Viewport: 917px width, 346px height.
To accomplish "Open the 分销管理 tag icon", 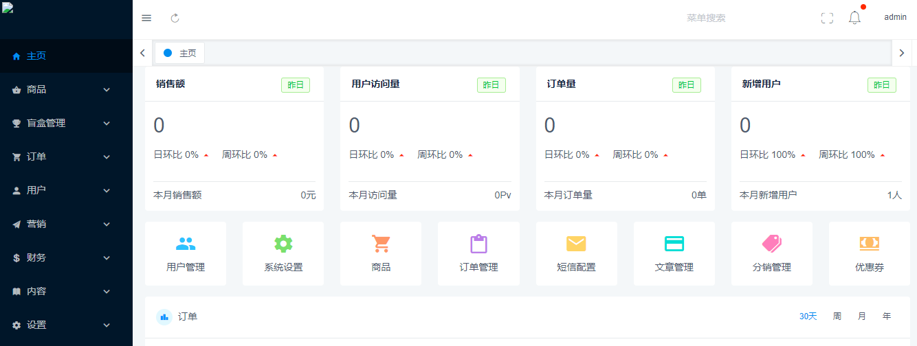I will point(771,244).
